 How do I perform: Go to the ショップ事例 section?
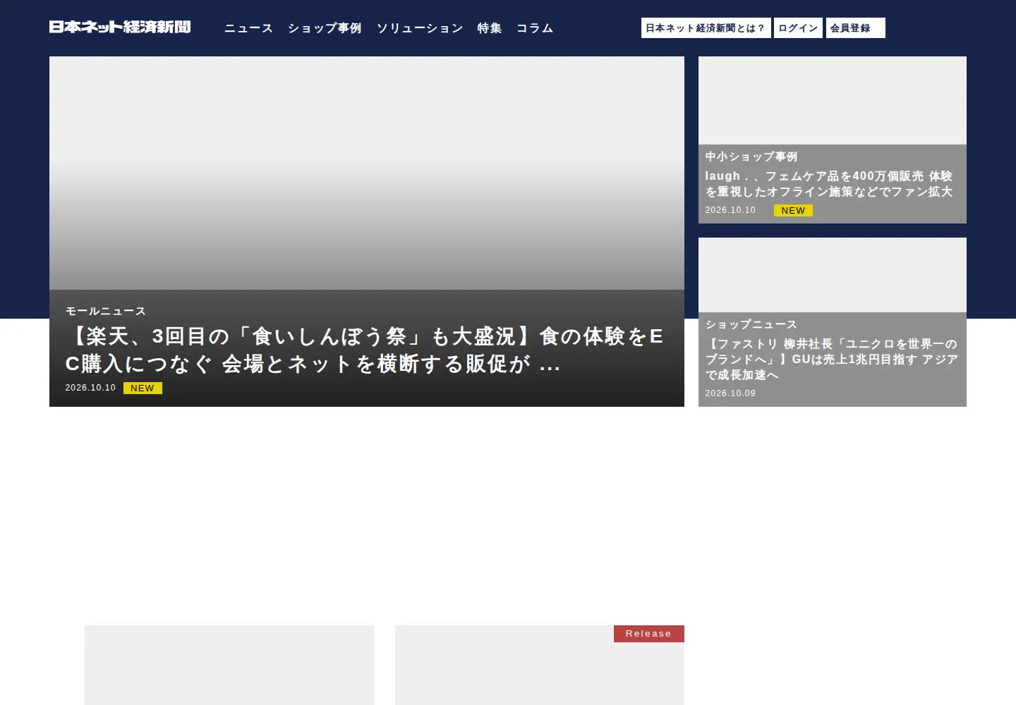click(x=325, y=28)
